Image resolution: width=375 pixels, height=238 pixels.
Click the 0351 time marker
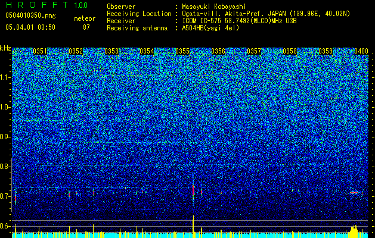click(40, 51)
